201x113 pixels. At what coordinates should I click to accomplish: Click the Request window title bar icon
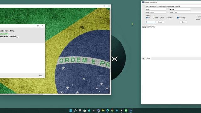click(x=143, y=2)
